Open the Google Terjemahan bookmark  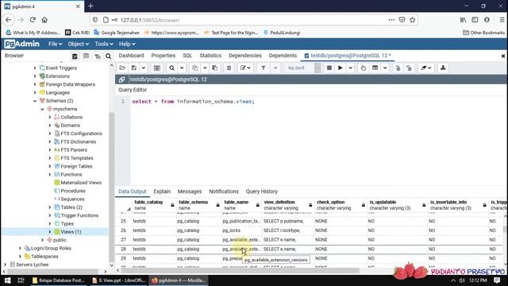(x=117, y=33)
